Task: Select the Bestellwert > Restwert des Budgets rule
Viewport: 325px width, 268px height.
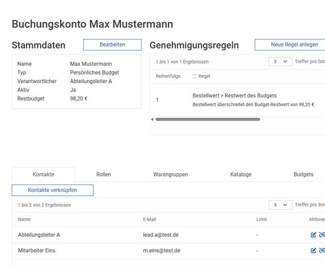Action: [235, 96]
